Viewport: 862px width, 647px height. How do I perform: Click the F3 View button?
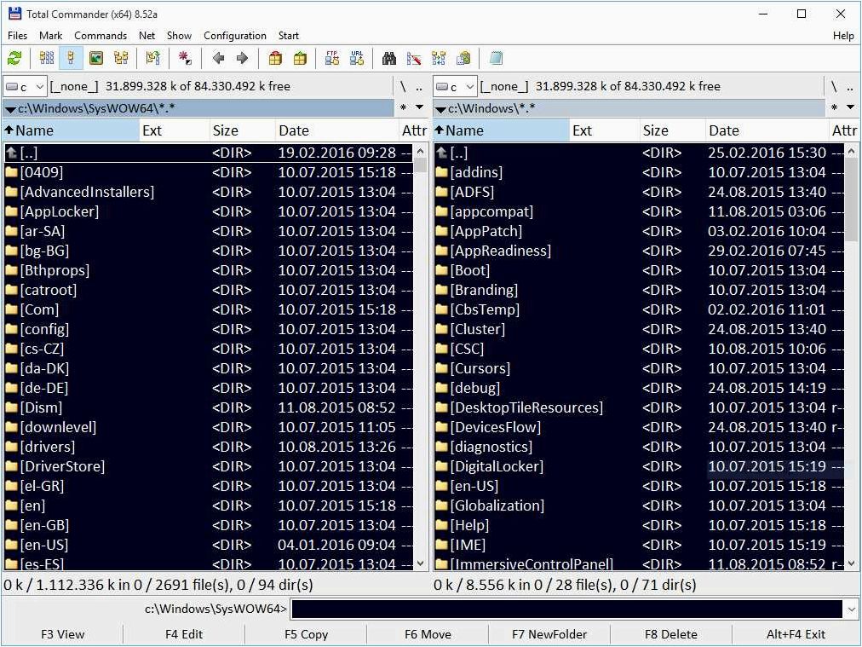coord(63,634)
